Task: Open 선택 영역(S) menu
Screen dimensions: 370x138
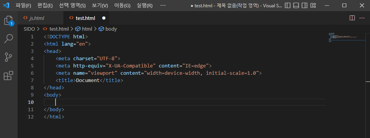Action: (72, 5)
